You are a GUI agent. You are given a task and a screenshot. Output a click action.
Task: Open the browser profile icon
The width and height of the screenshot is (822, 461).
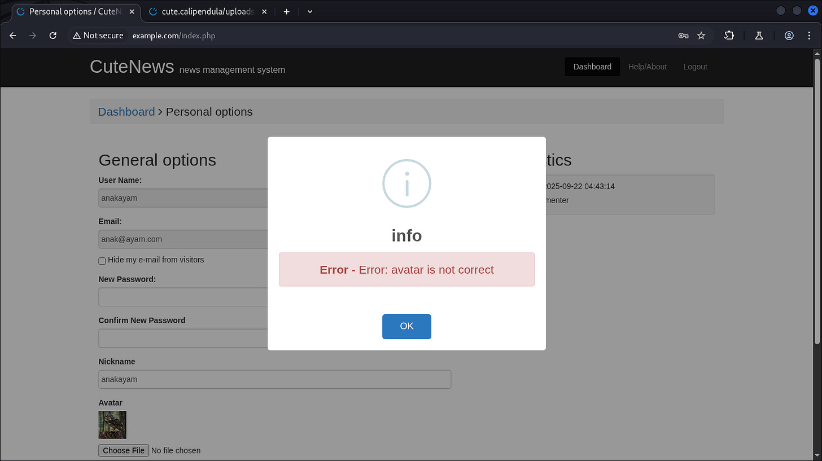789,36
